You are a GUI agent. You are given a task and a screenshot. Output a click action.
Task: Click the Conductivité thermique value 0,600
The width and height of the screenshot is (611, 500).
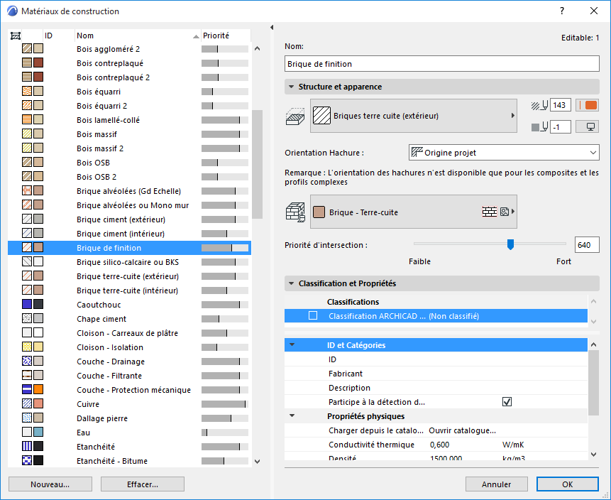(x=439, y=444)
